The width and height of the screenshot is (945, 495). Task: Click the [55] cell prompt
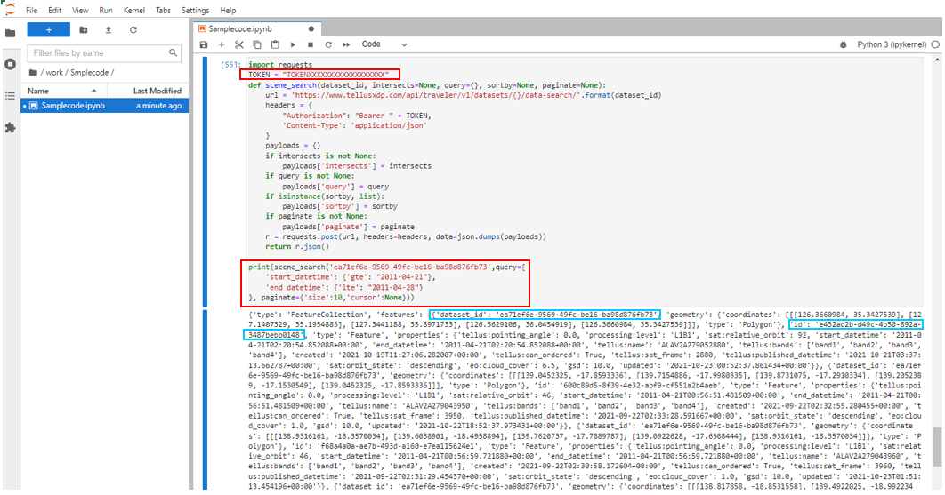[230, 65]
